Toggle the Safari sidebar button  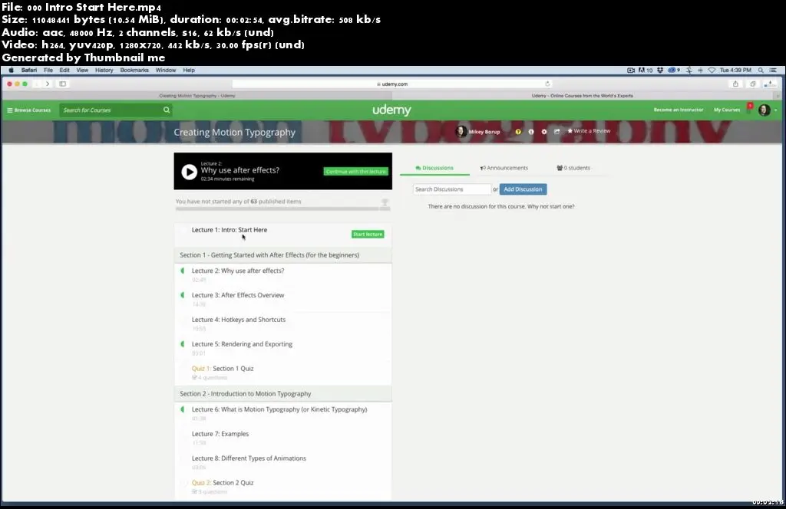[x=63, y=84]
